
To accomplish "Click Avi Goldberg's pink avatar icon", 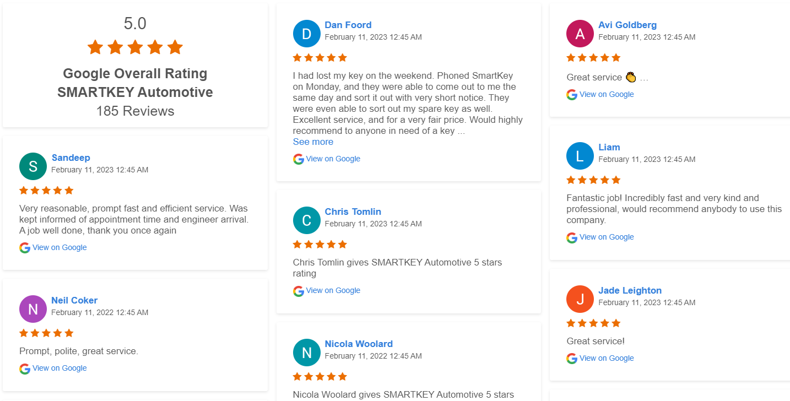I will pyautogui.click(x=580, y=34).
